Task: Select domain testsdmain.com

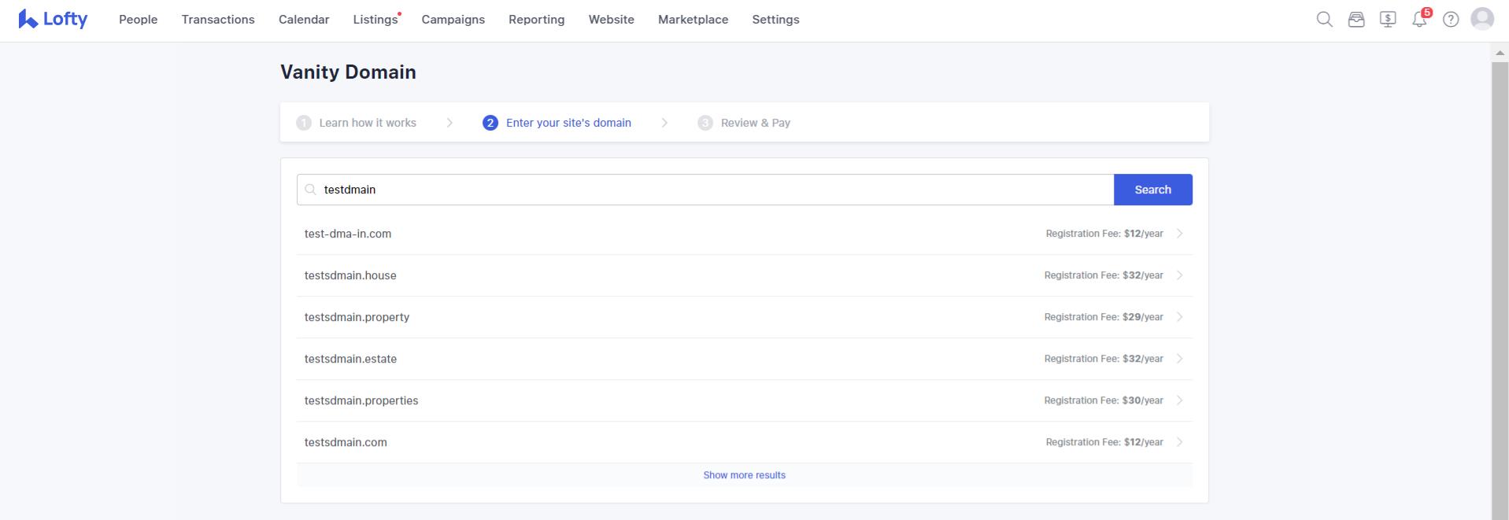Action: tap(346, 442)
